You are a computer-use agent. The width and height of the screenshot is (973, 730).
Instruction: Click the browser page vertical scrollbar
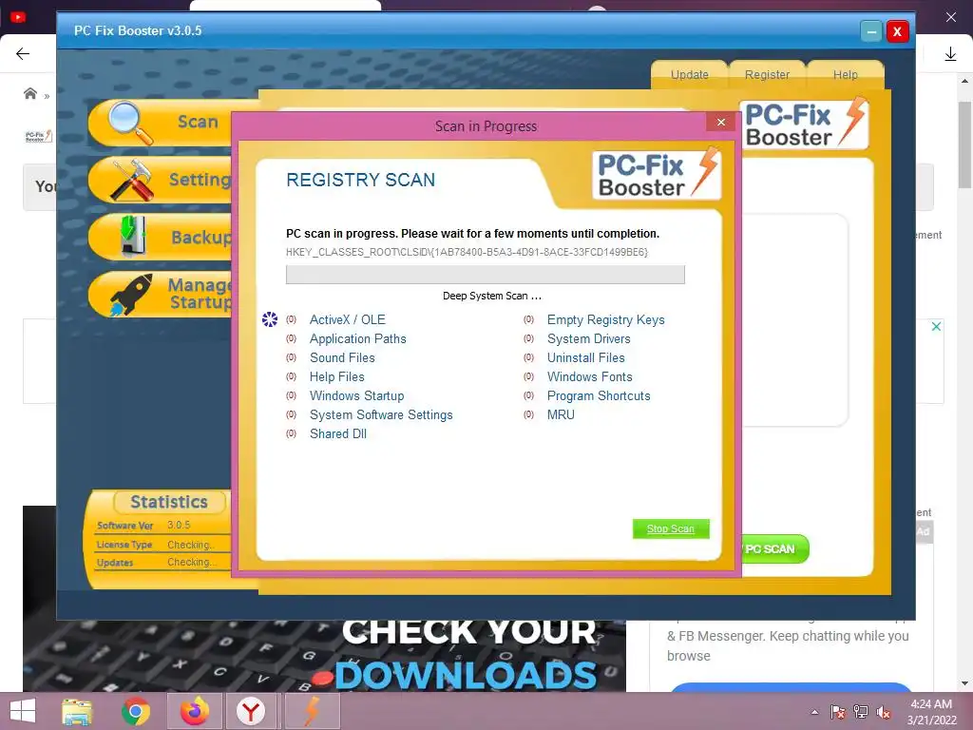(964, 144)
